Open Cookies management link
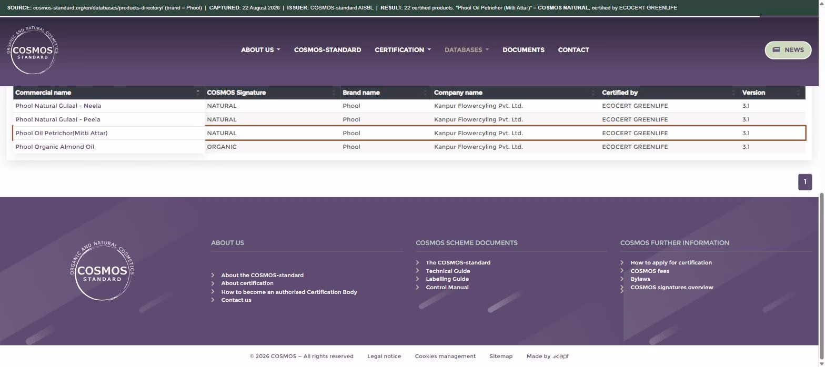Screen dimensions: 825x367 click(x=445, y=356)
